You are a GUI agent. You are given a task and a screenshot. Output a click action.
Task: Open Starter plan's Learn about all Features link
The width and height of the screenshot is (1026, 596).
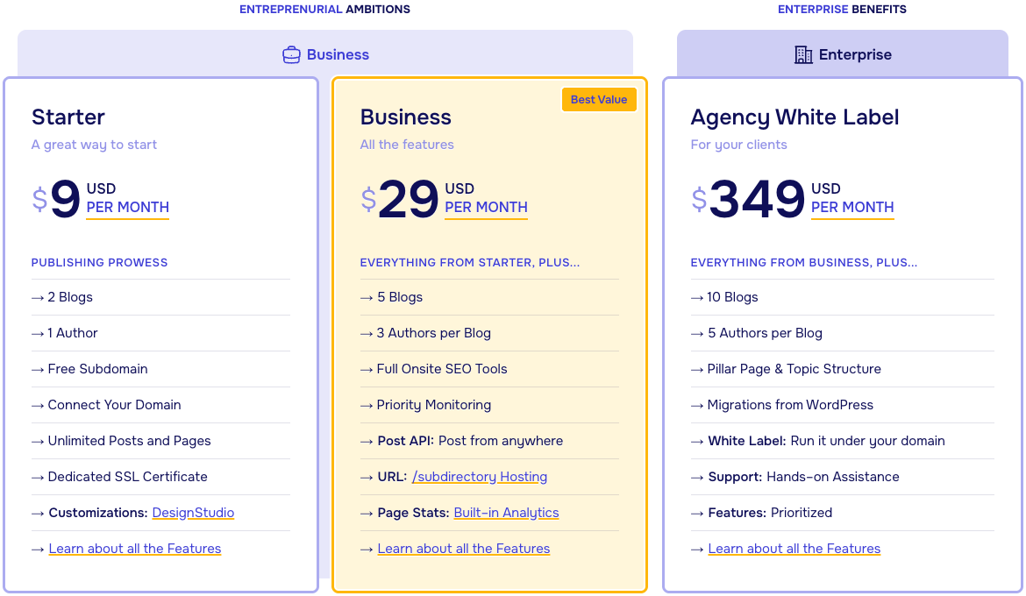pyautogui.click(x=135, y=549)
